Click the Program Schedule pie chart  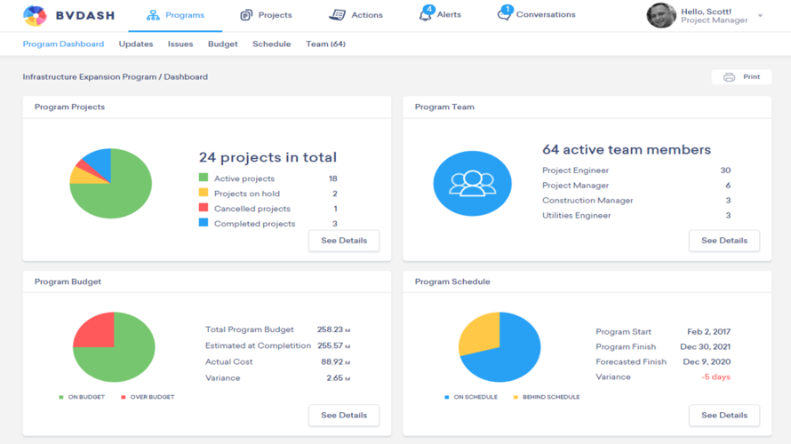[x=499, y=347]
